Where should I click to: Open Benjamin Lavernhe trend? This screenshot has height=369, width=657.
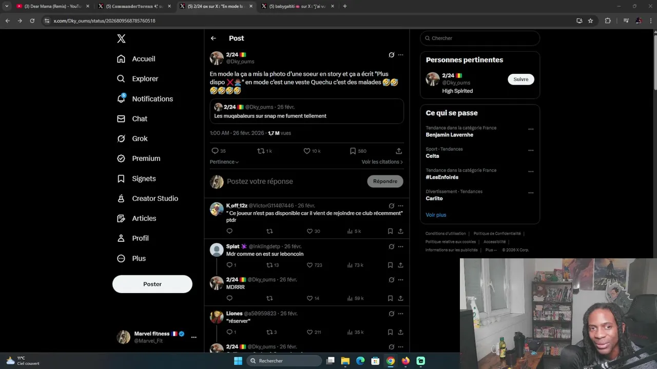pyautogui.click(x=449, y=135)
